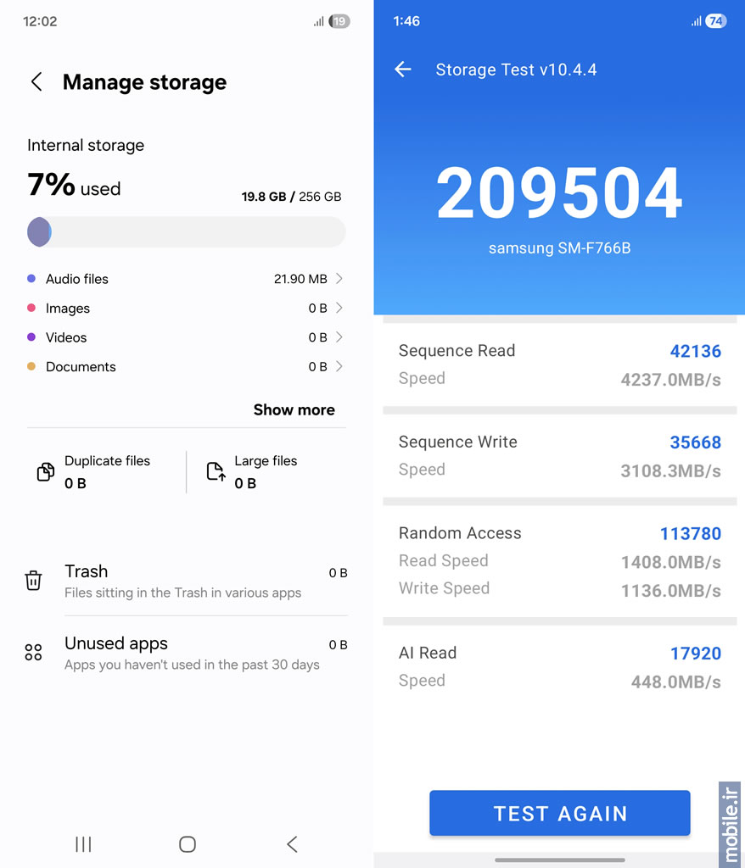Expand Documents chevron
The image size is (745, 868).
point(339,366)
